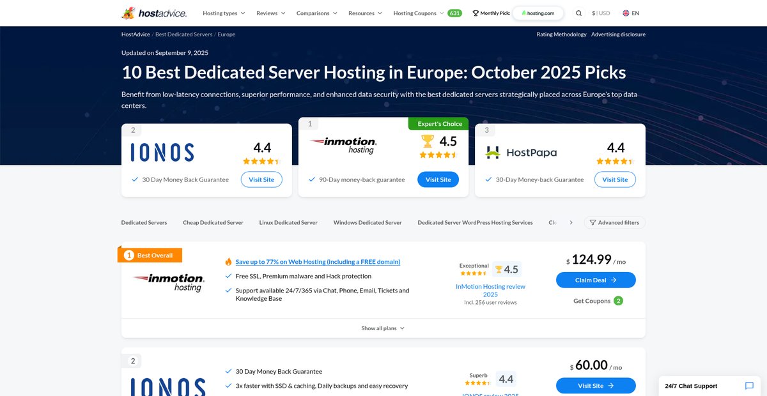Click the IONOS logo in top card
767x396 pixels.
[162, 152]
